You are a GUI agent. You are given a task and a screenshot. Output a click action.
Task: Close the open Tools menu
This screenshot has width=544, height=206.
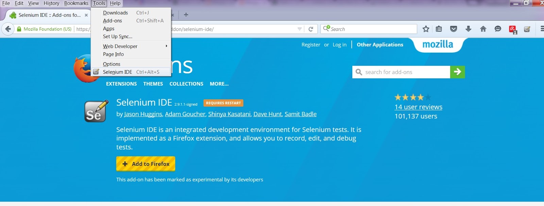(x=99, y=3)
